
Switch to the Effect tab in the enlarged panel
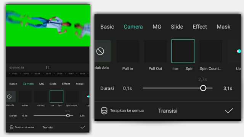click(200, 27)
